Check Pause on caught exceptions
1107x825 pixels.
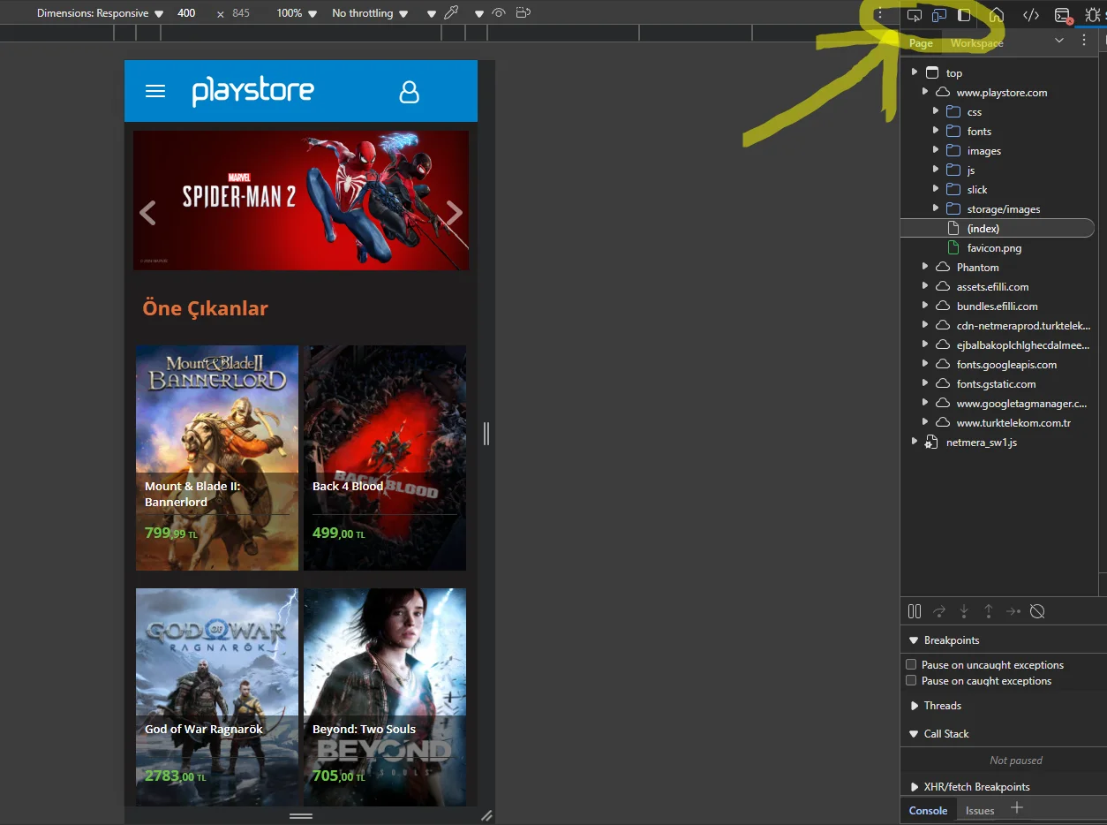[911, 681]
